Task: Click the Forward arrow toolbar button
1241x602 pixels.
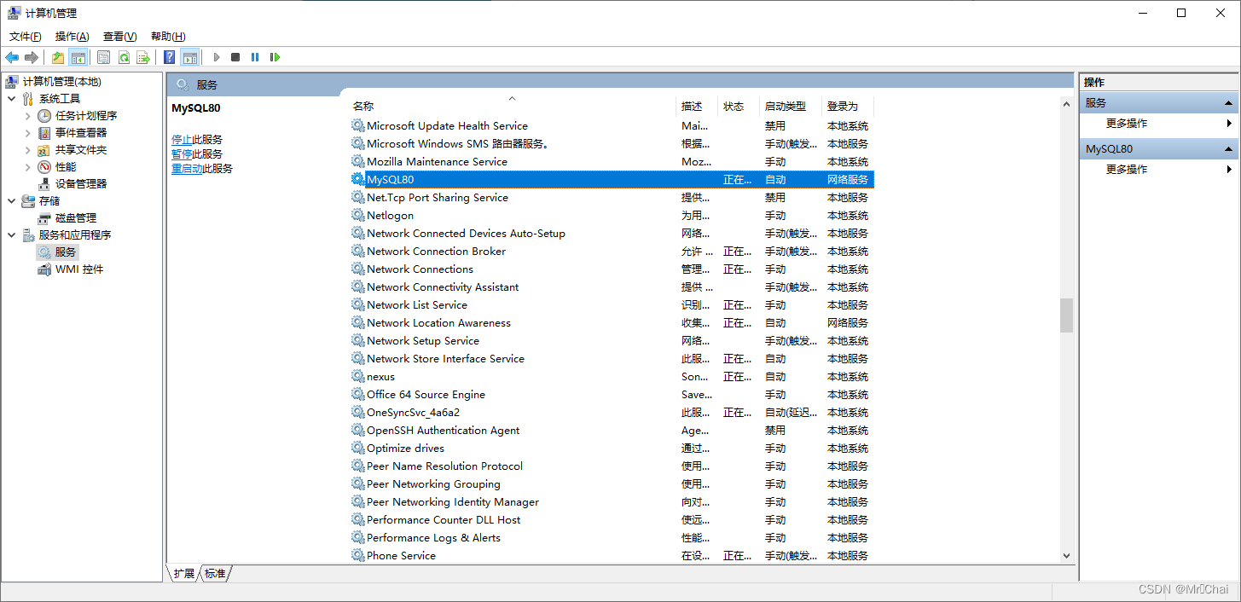Action: (x=32, y=57)
